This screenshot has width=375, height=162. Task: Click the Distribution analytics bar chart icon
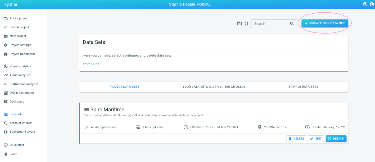(x=6, y=84)
